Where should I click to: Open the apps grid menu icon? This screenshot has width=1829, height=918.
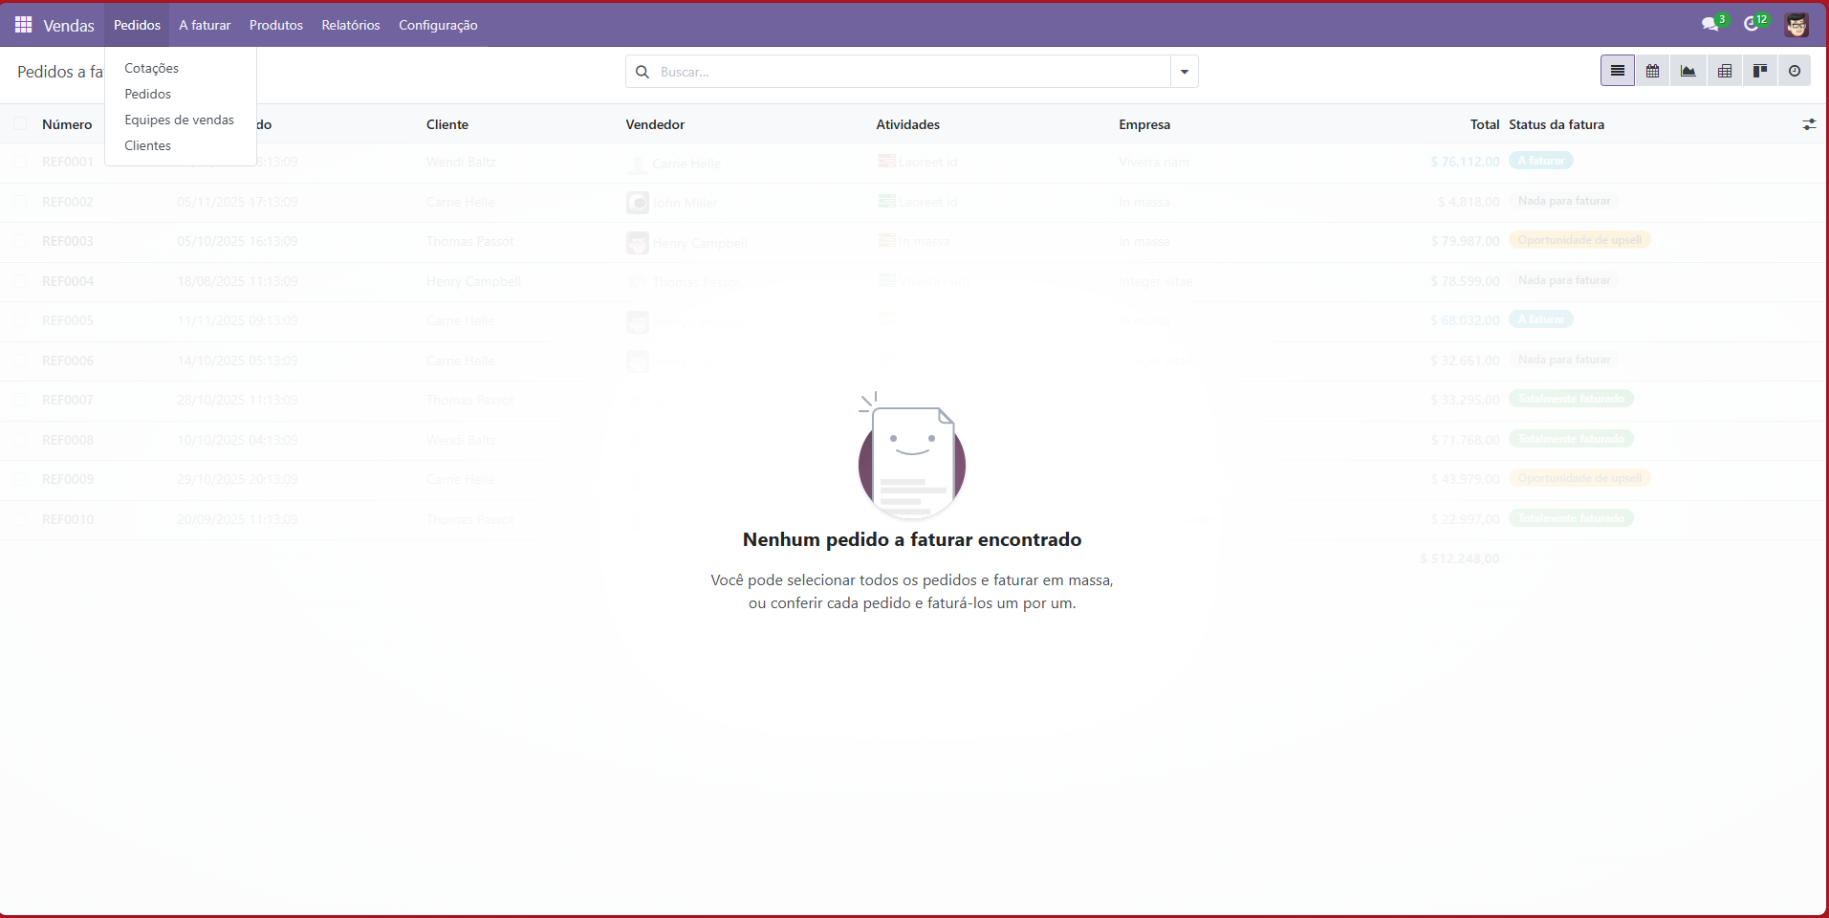24,25
